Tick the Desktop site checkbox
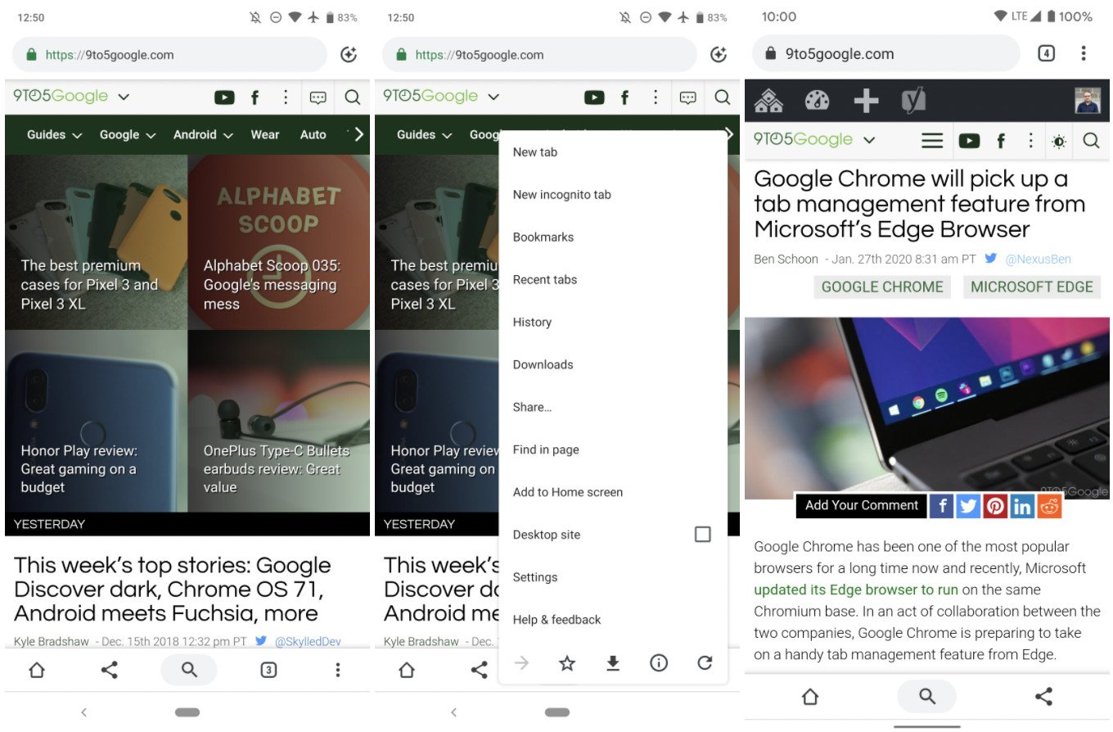The image size is (1113, 732). coord(702,535)
